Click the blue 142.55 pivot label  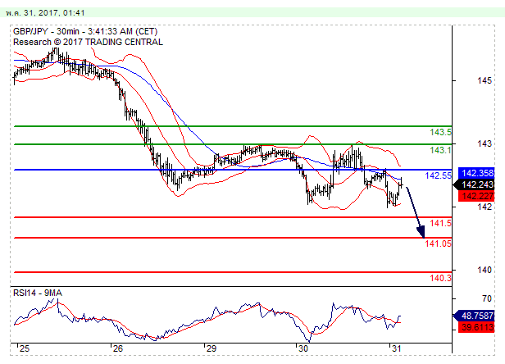pyautogui.click(x=439, y=175)
